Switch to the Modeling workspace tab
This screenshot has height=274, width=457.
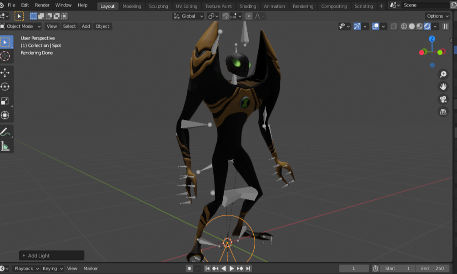click(x=132, y=6)
